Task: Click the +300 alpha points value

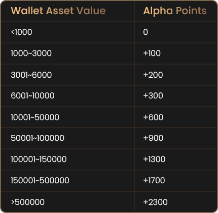Action: point(153,96)
